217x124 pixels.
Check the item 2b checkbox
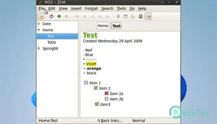[x=106, y=99]
